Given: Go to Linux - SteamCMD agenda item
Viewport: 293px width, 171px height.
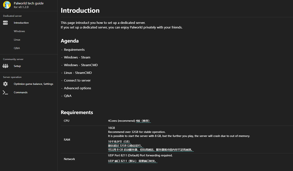Looking at the screenshot, I should pos(78,73).
